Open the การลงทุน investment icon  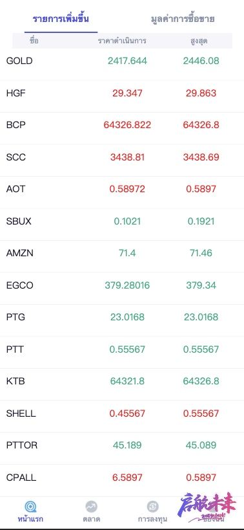click(x=153, y=507)
